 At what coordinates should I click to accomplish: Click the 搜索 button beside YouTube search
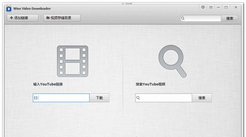point(202,98)
